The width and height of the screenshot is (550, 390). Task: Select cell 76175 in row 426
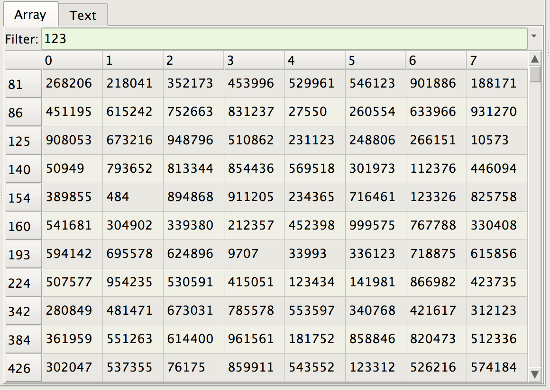click(193, 367)
